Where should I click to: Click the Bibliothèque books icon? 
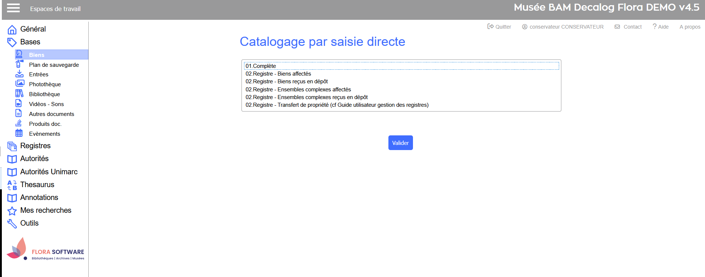click(x=19, y=94)
